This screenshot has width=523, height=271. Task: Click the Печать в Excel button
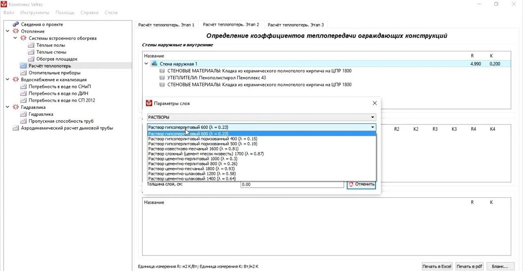point(437,266)
